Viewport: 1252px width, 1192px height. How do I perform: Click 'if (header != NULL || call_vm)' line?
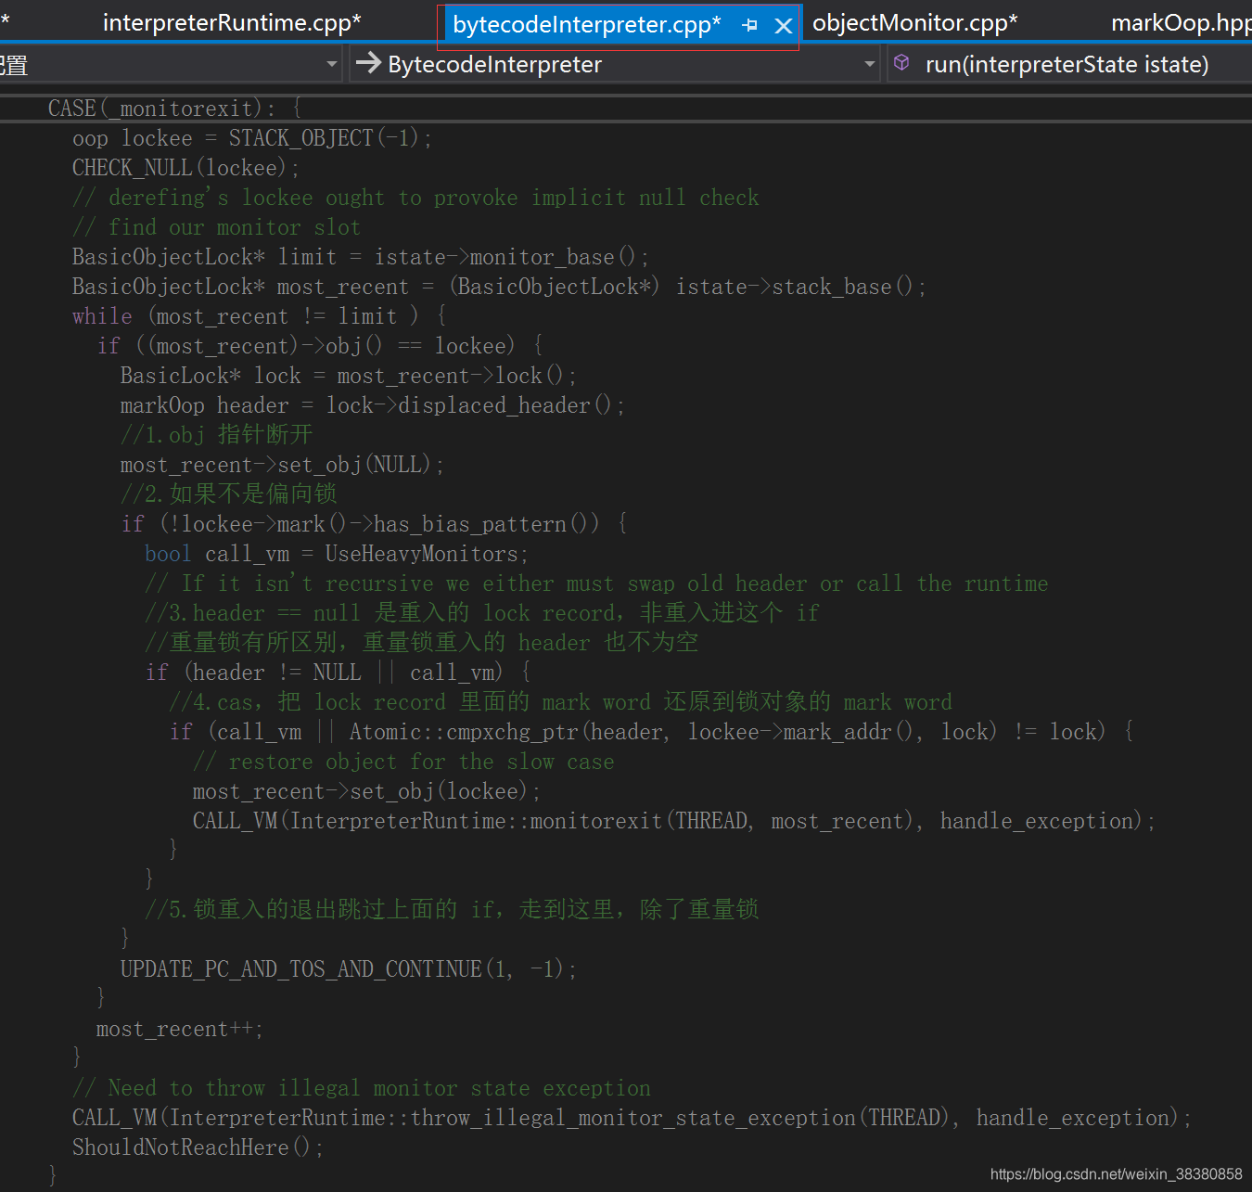point(339,673)
